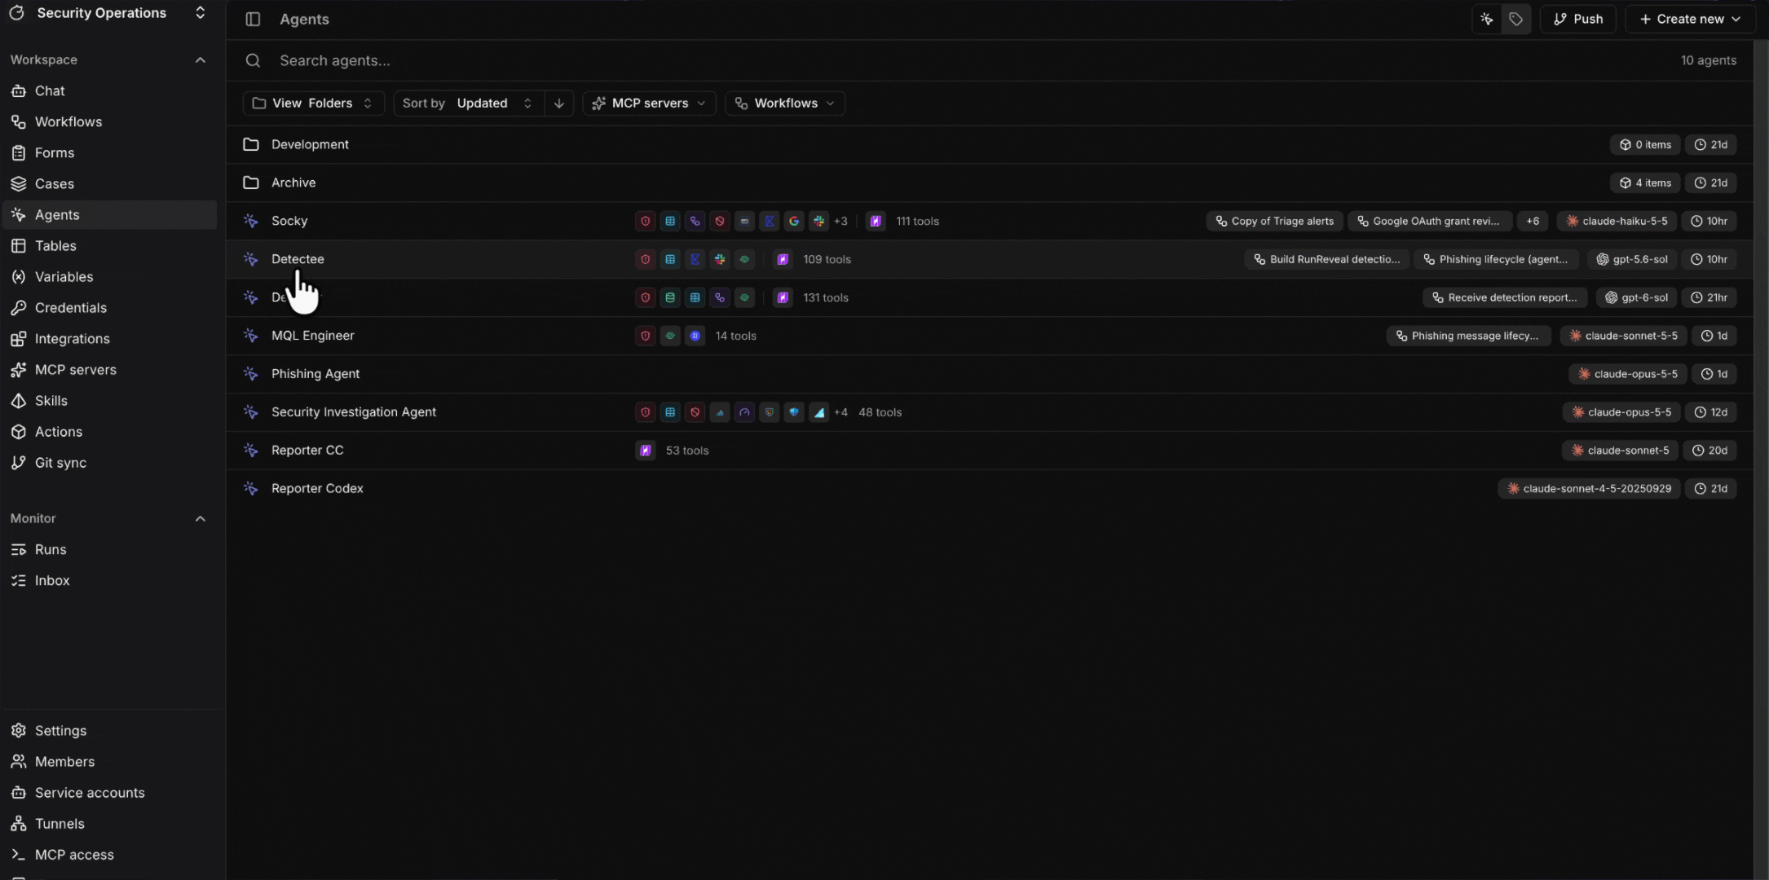Open the View Folders dropdown
The height and width of the screenshot is (880, 1769).
pyautogui.click(x=313, y=103)
